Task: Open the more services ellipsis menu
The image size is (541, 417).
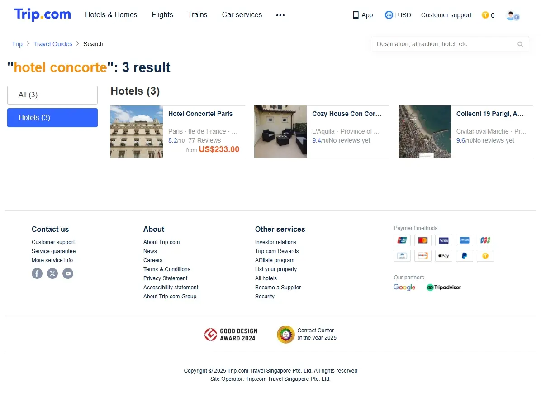Action: 280,15
